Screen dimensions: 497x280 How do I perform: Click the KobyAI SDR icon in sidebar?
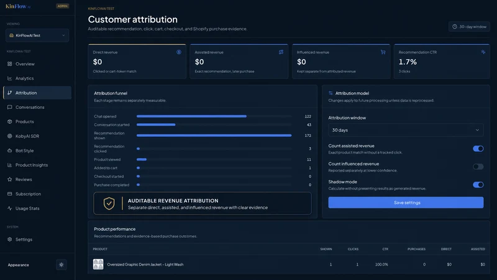tap(9, 136)
